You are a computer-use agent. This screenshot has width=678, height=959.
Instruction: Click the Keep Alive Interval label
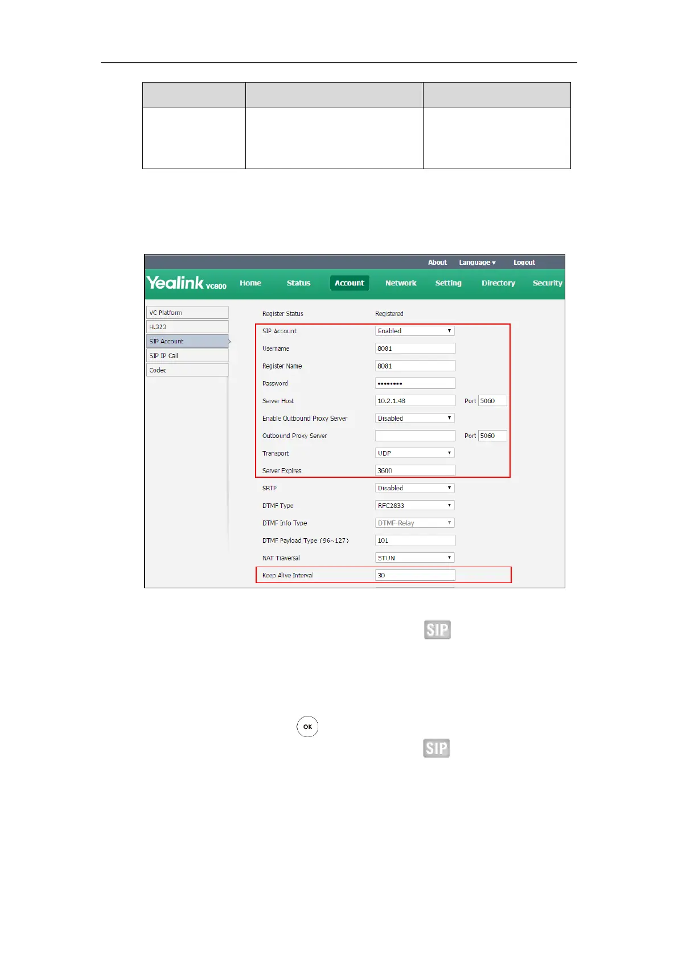pyautogui.click(x=287, y=575)
